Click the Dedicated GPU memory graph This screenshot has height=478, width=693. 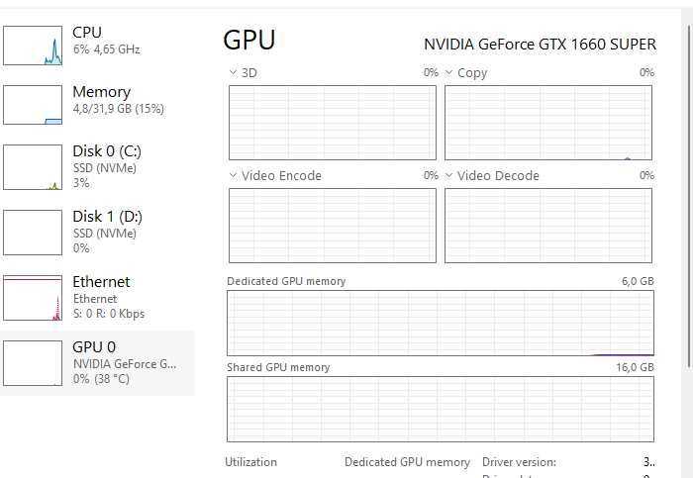441,323
